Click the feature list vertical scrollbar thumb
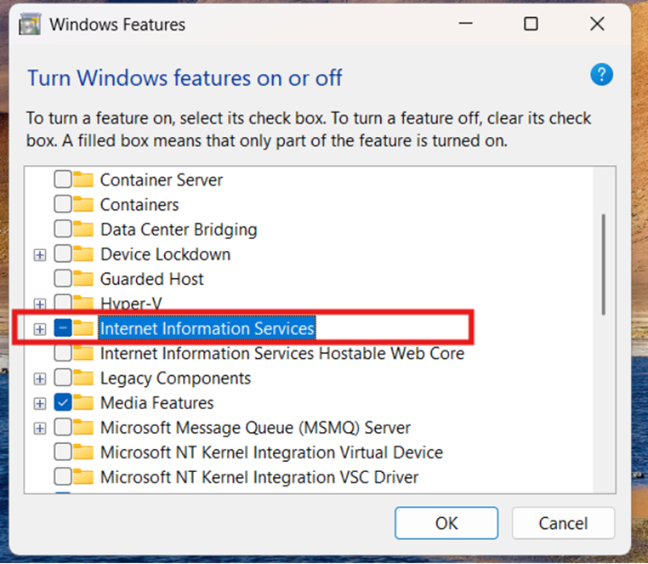The width and height of the screenshot is (648, 564). (603, 264)
